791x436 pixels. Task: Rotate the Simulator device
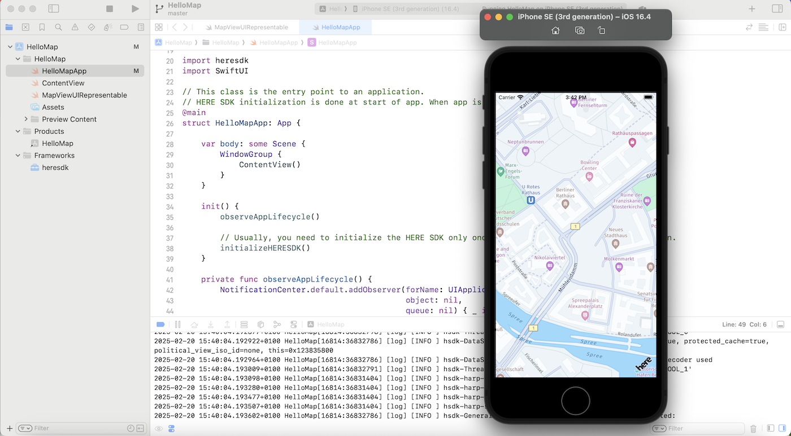(602, 30)
